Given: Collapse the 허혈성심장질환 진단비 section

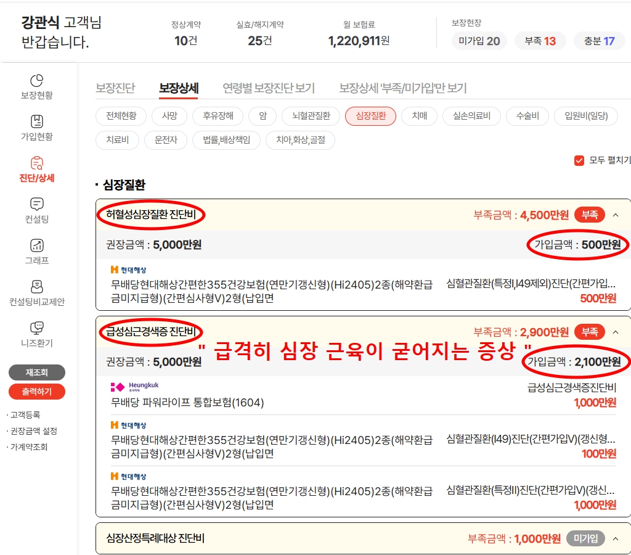Looking at the screenshot, I should 616,215.
